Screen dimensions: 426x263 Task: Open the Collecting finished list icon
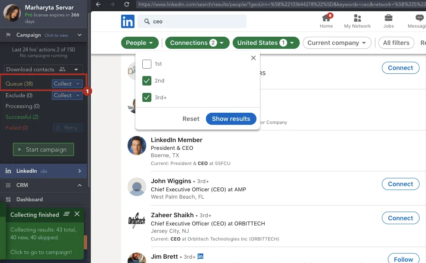(x=67, y=214)
